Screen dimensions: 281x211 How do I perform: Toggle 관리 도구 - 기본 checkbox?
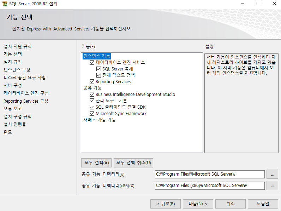point(92,101)
